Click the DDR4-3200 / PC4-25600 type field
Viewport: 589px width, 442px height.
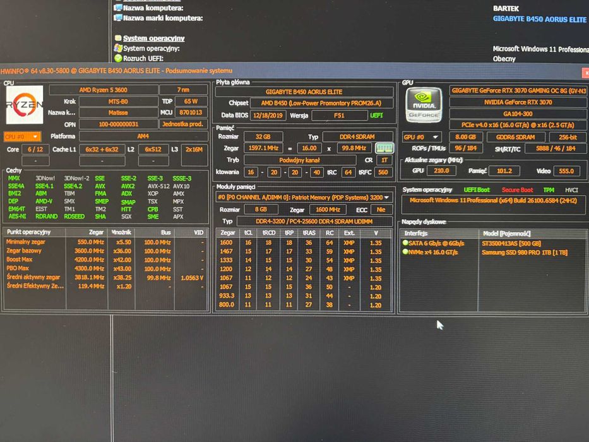pos(314,222)
